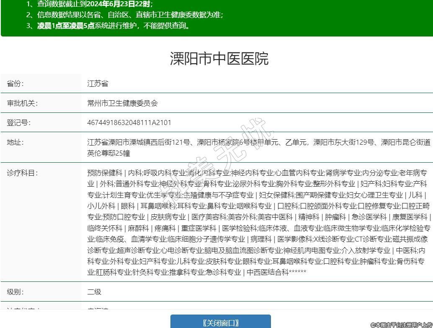Select the 审批机关 row label
The height and width of the screenshot is (328, 433).
coord(22,103)
